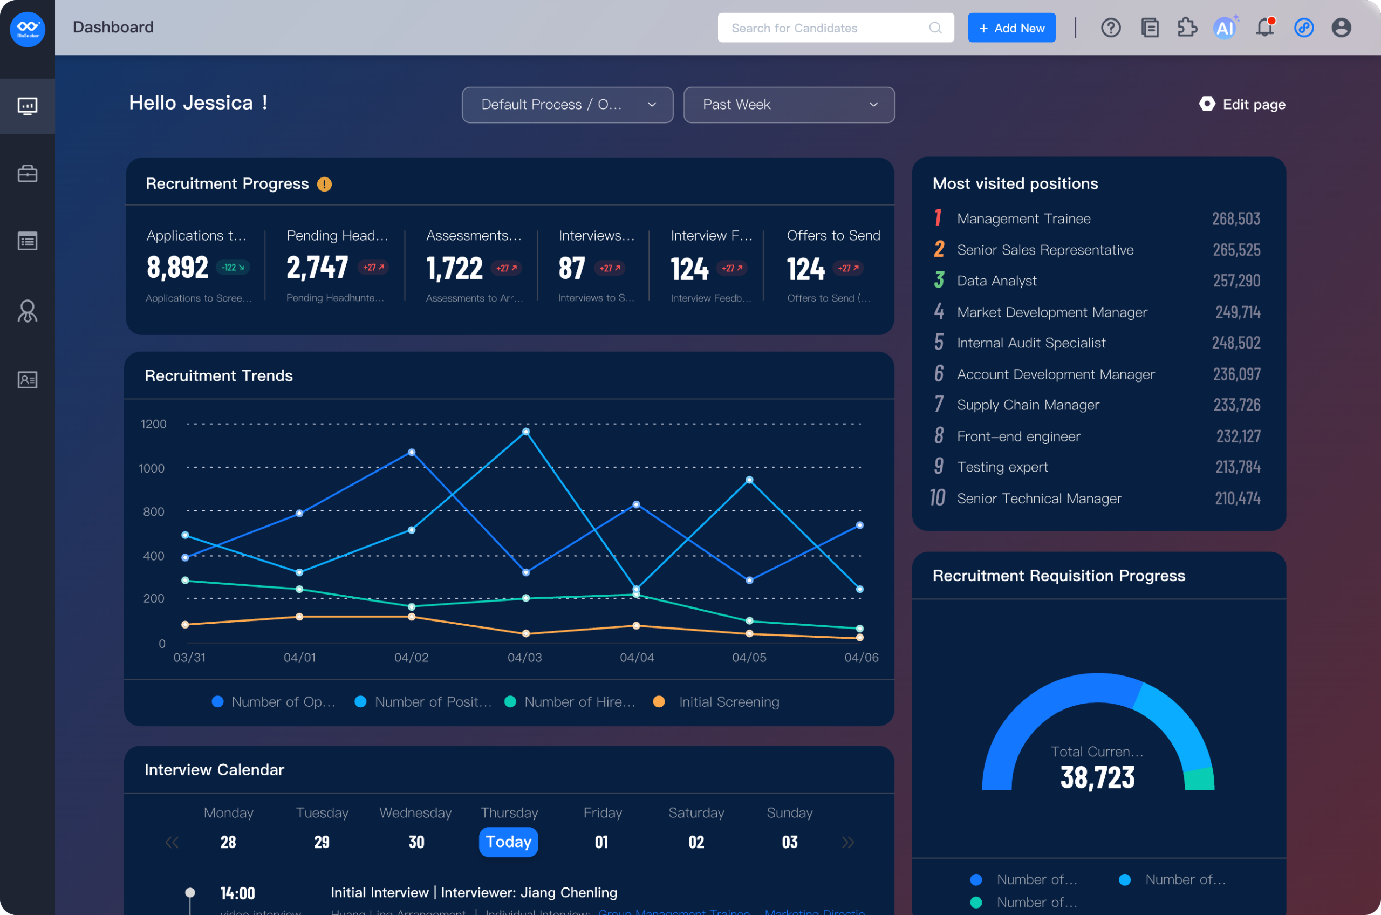Open the talent pool sidebar icon
1381x915 pixels.
pos(28,311)
